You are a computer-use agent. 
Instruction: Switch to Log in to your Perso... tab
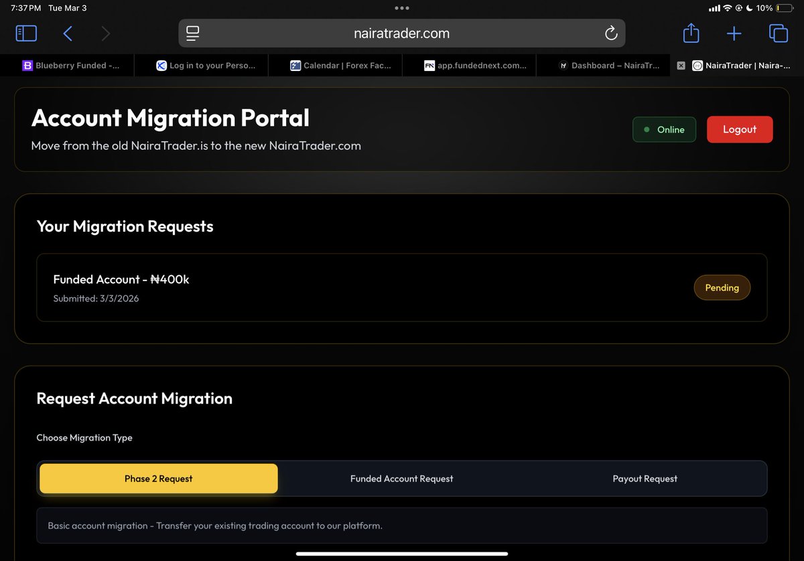[201, 66]
